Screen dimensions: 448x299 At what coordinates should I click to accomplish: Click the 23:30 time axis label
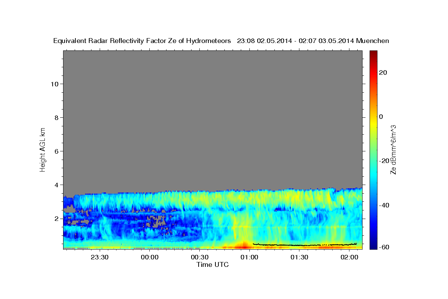coord(100,257)
